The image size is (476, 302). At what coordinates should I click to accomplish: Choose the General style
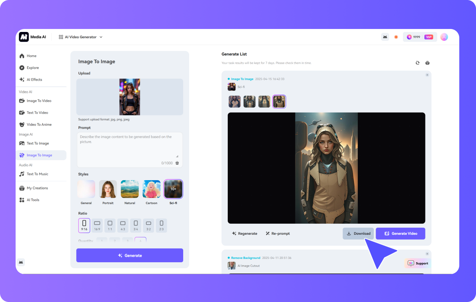coord(86,189)
